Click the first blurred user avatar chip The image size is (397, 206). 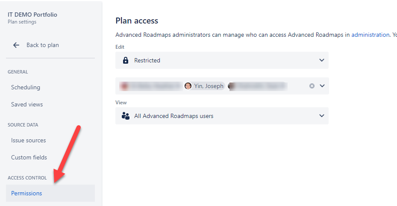[151, 86]
